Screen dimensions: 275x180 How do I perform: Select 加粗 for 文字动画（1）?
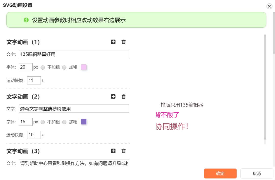pos(64,68)
